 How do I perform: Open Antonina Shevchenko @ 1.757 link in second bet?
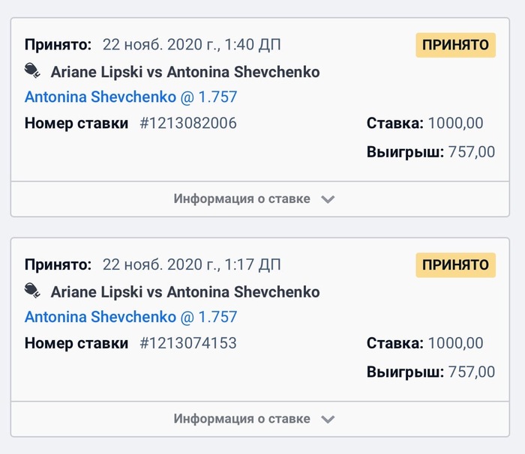click(x=131, y=317)
